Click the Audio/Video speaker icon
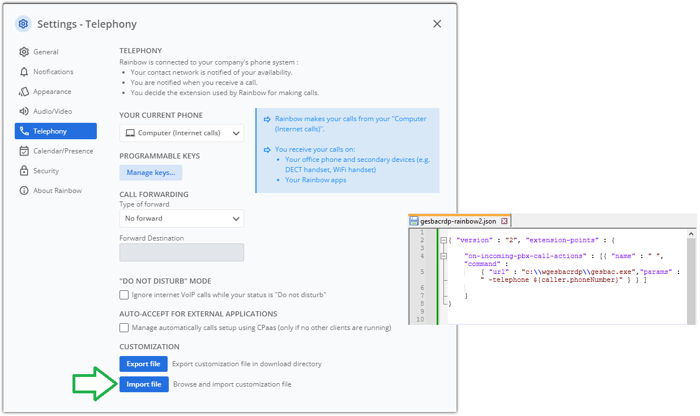 click(24, 111)
